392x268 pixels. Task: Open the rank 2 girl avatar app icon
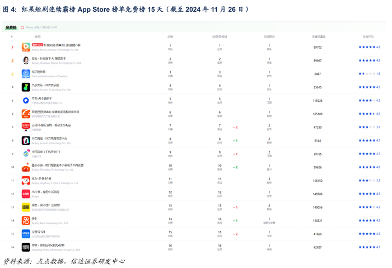(26, 60)
